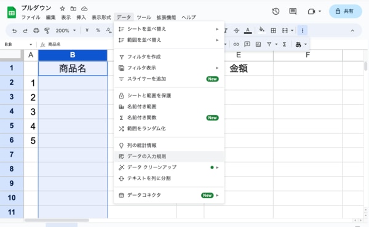
Task: Undo the last action
Action: coord(14,31)
